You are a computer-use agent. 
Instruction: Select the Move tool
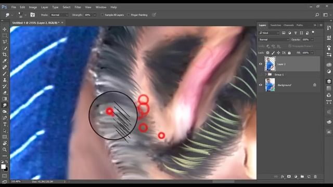(x=5, y=29)
